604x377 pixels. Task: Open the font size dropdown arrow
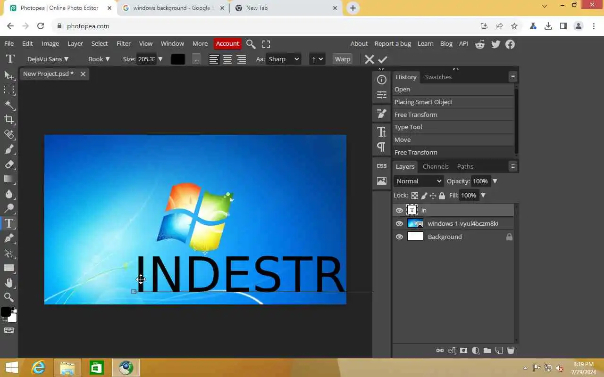[x=160, y=59]
